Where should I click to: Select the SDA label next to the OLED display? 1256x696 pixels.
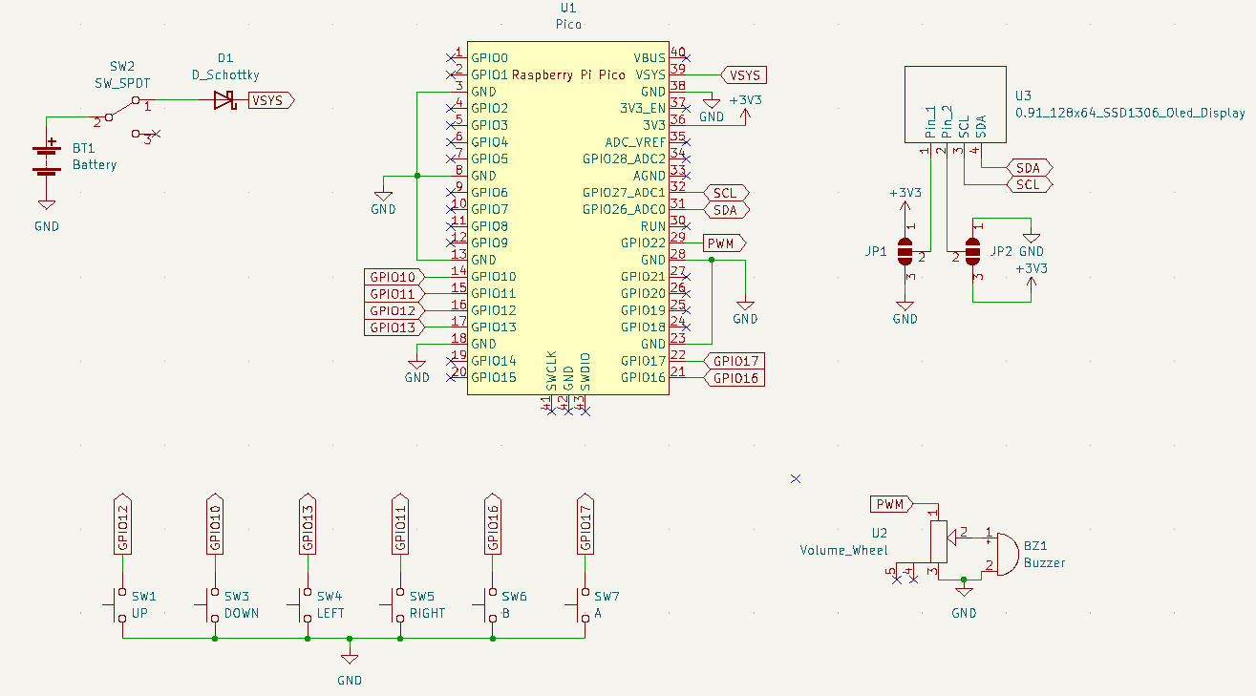[1029, 167]
